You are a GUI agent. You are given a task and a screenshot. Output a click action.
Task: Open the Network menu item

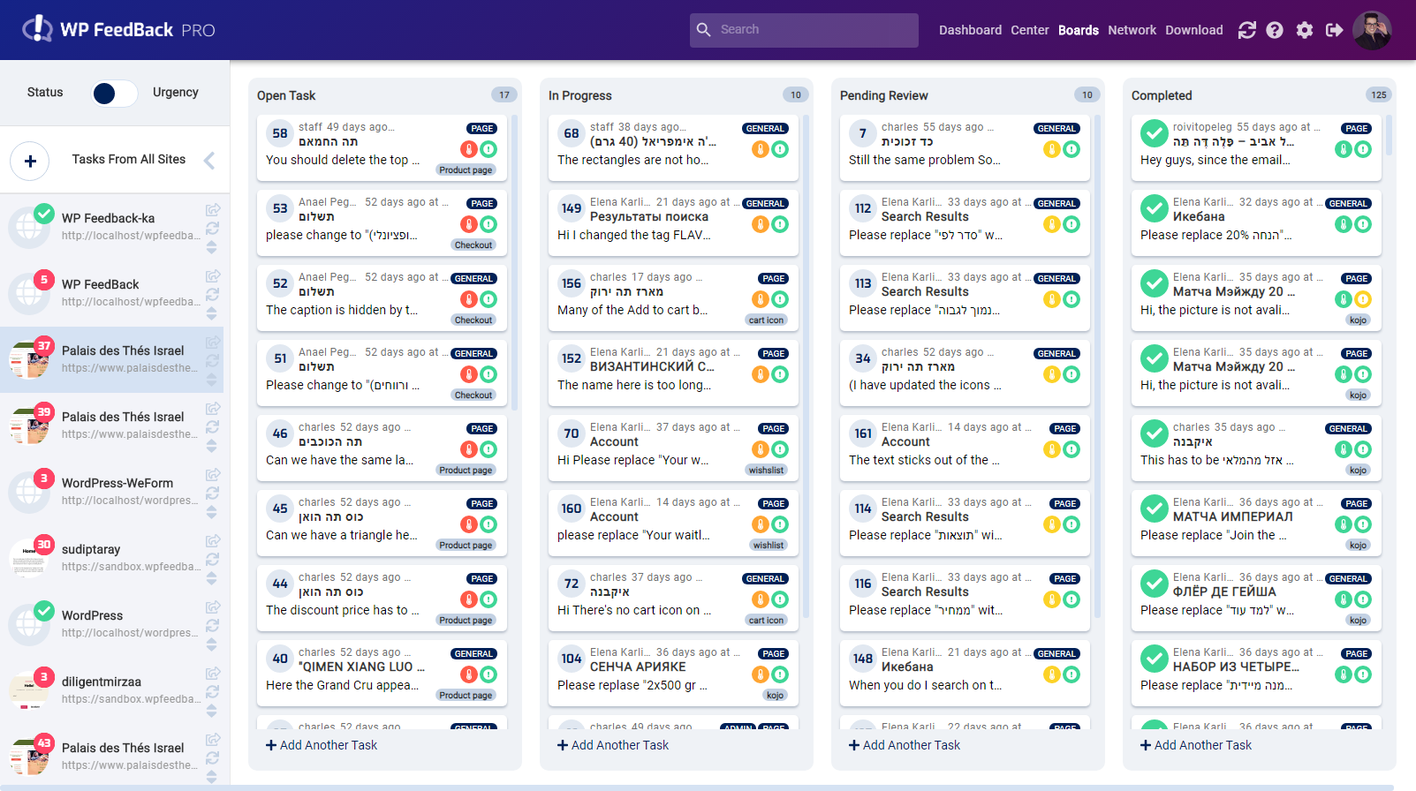pos(1132,30)
